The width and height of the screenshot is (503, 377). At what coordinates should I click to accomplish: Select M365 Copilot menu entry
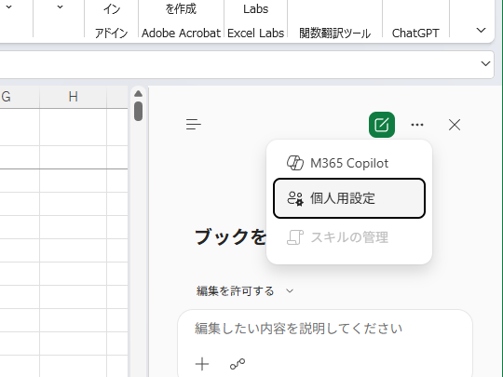point(349,163)
